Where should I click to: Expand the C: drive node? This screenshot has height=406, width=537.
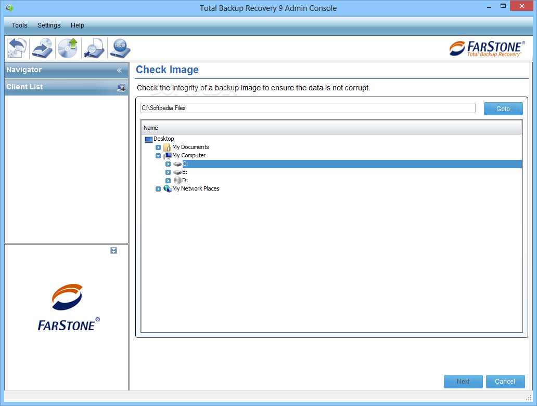168,164
